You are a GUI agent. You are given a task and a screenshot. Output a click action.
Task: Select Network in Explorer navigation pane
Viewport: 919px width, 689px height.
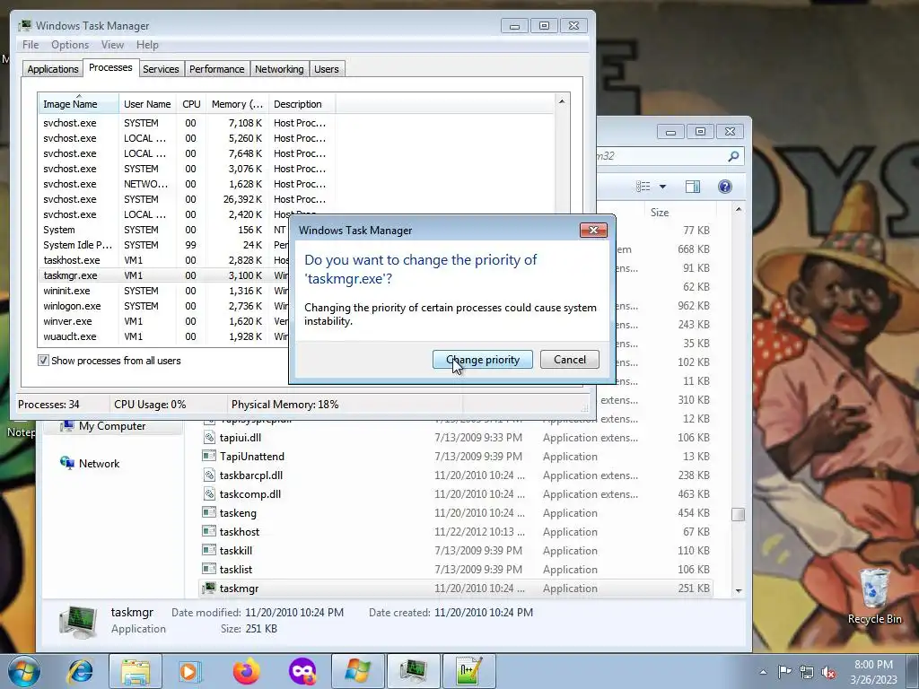coord(99,464)
